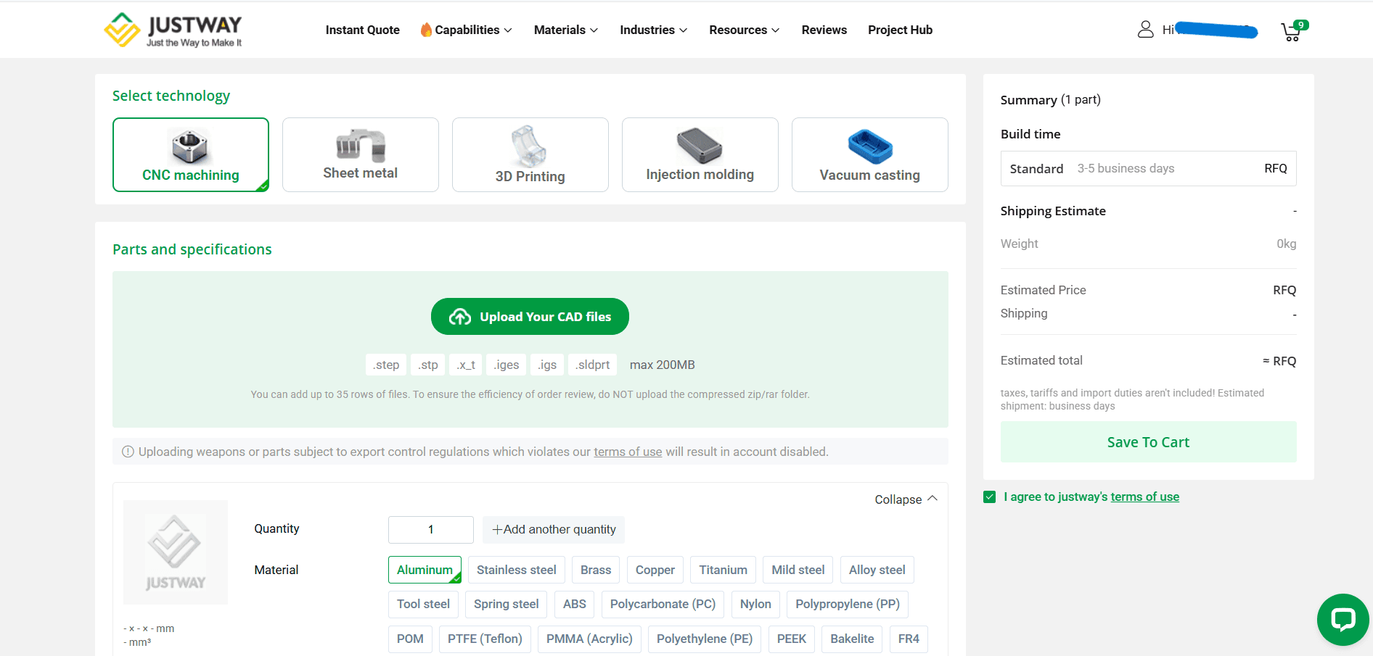Viewport: 1373px width, 656px height.
Task: Select Standard build time option
Action: pos(1149,168)
